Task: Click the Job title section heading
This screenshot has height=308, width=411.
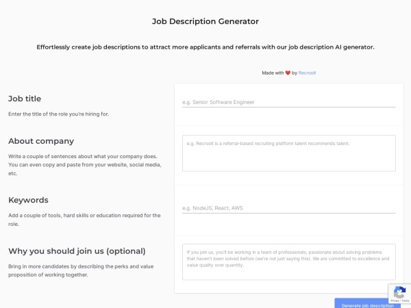Action: 25,99
